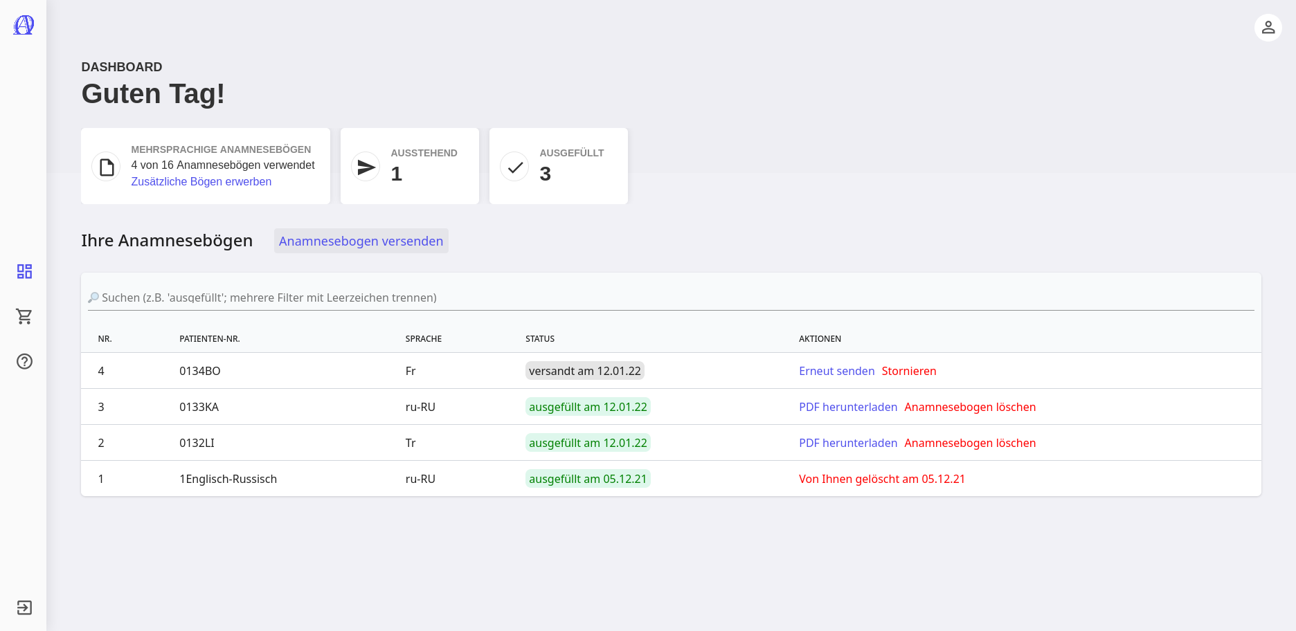
Task: Click the Status column header
Action: point(539,339)
